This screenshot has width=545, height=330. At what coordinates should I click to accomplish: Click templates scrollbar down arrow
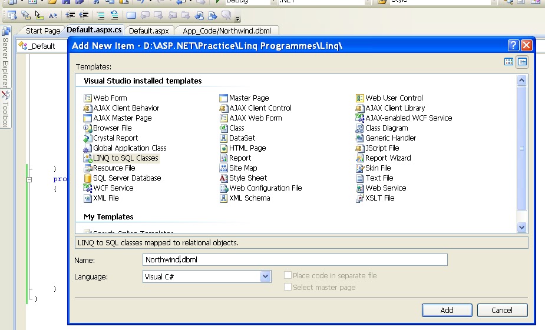pyautogui.click(x=521, y=228)
